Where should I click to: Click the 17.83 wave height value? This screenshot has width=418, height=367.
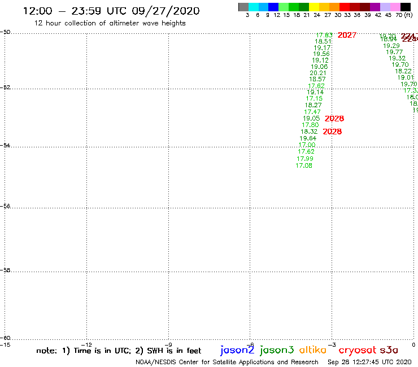[324, 35]
